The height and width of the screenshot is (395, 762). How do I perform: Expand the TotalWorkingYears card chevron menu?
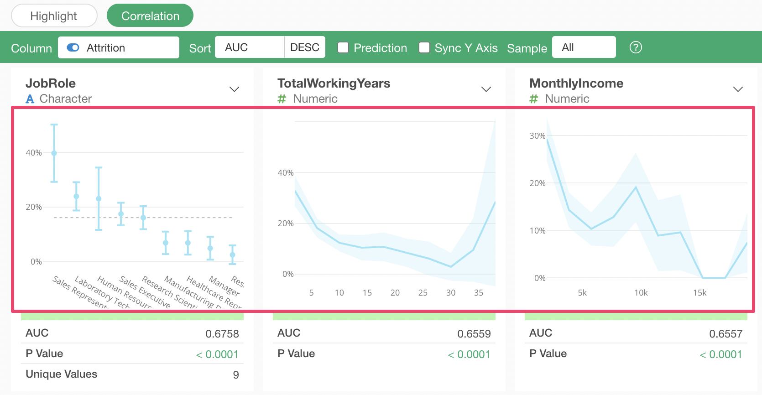[486, 89]
